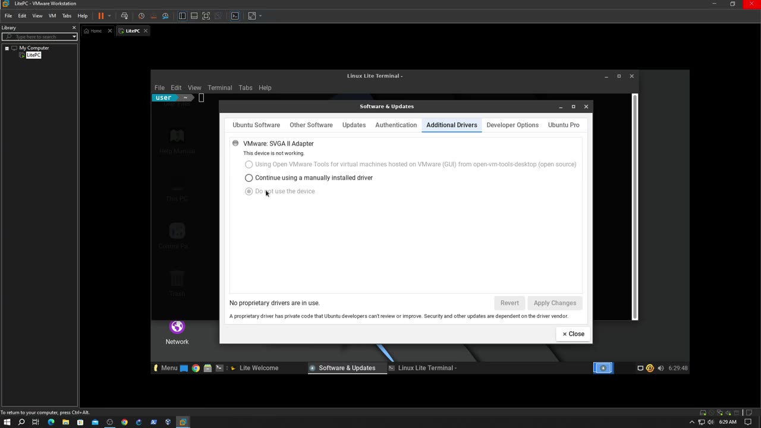Click the Linux panel clock 6:29:48
Screen dimensions: 761x428
[678, 368]
